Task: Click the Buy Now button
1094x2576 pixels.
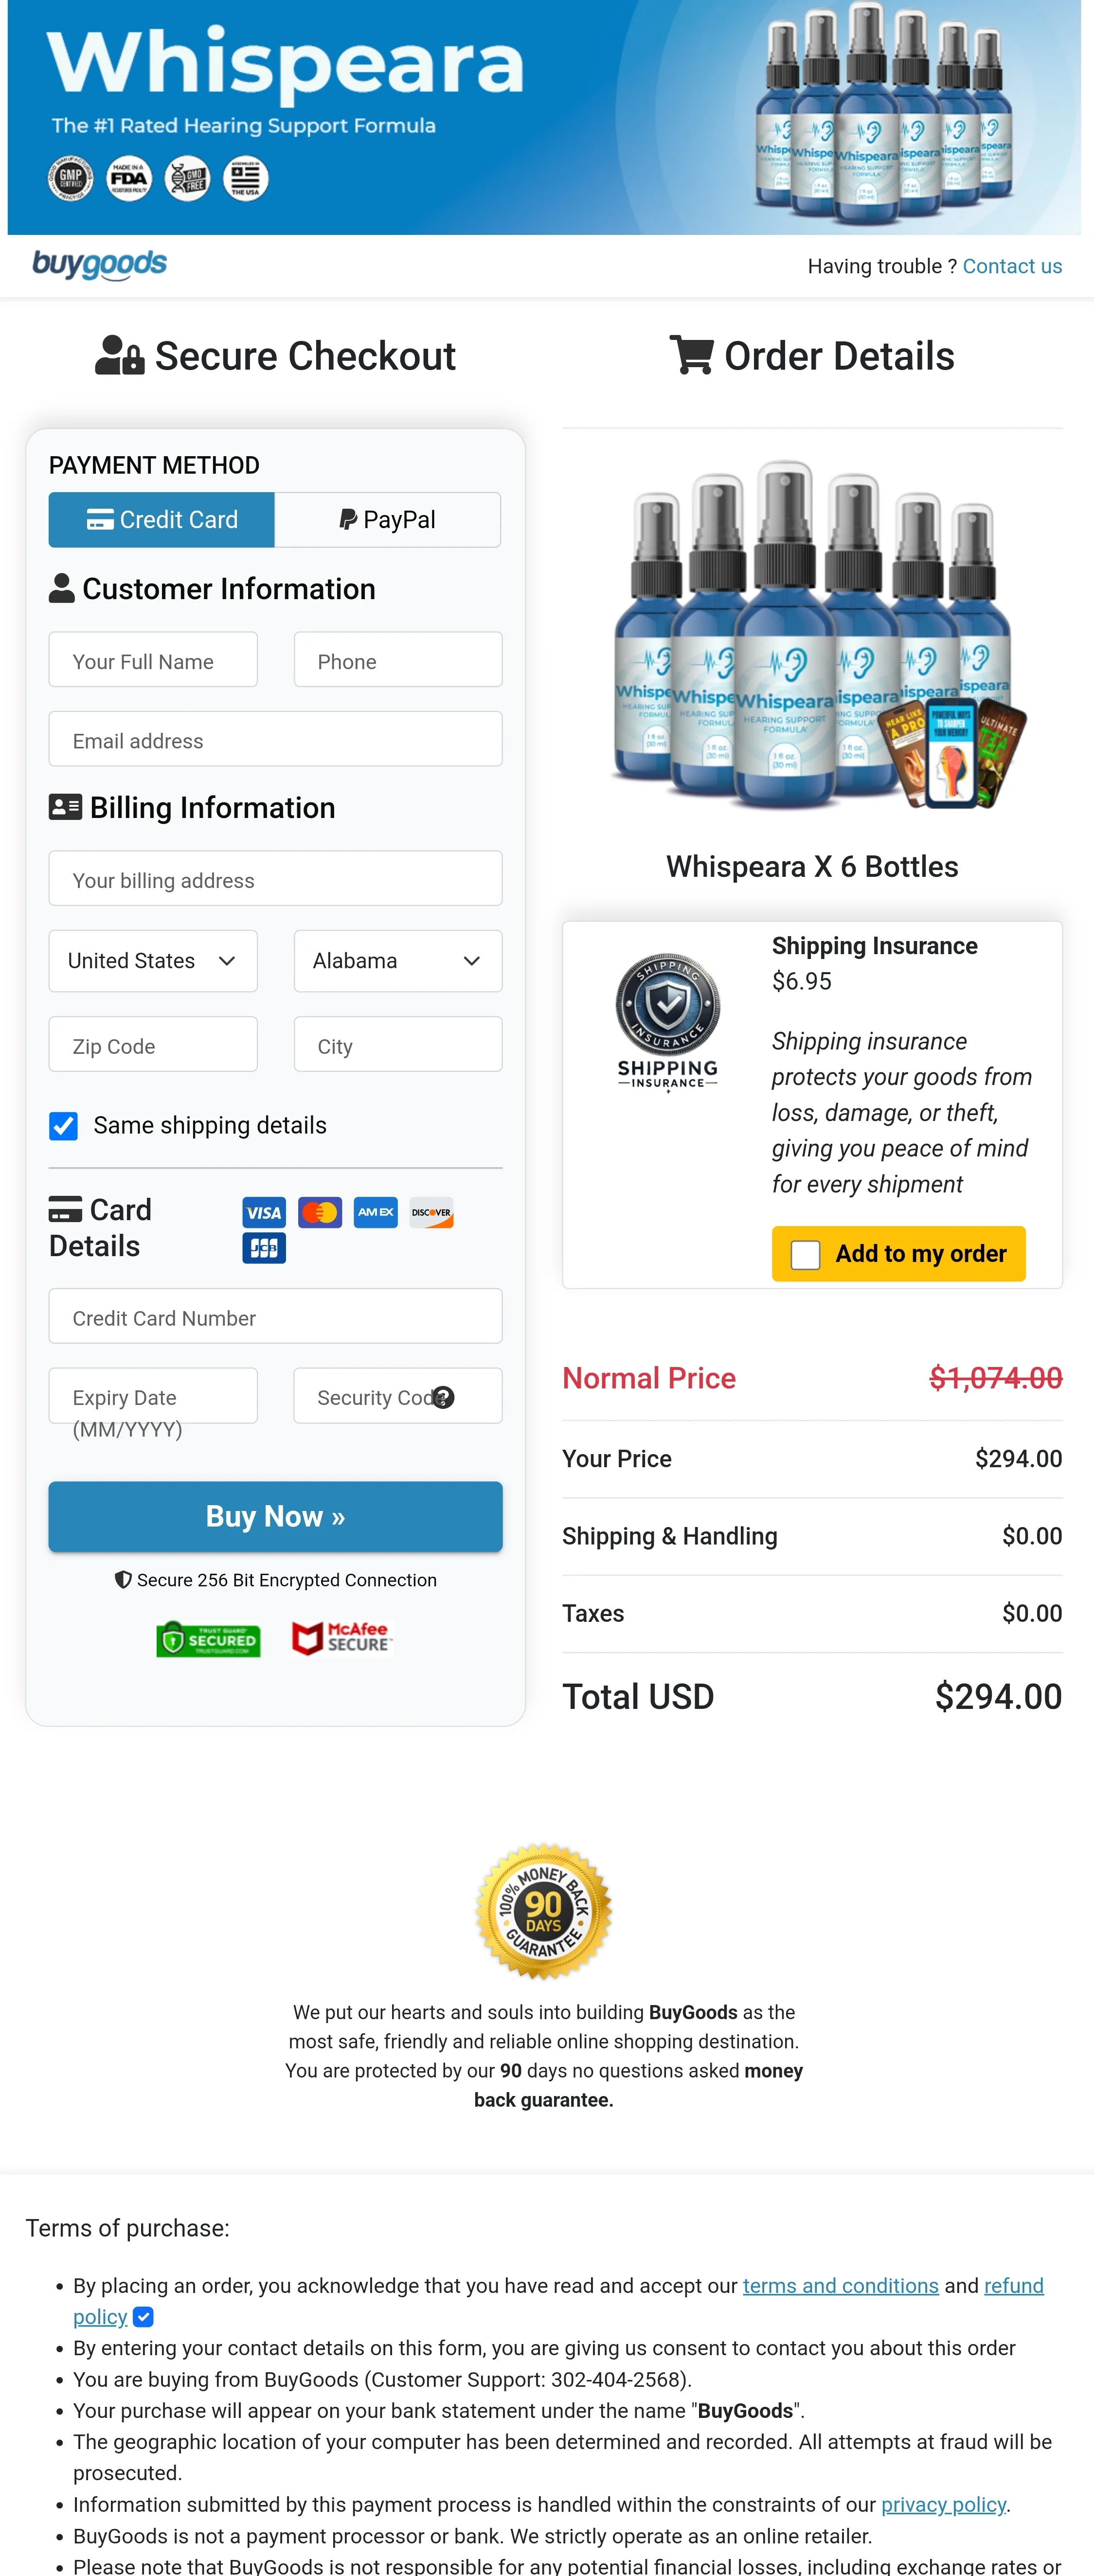Action: (275, 1516)
